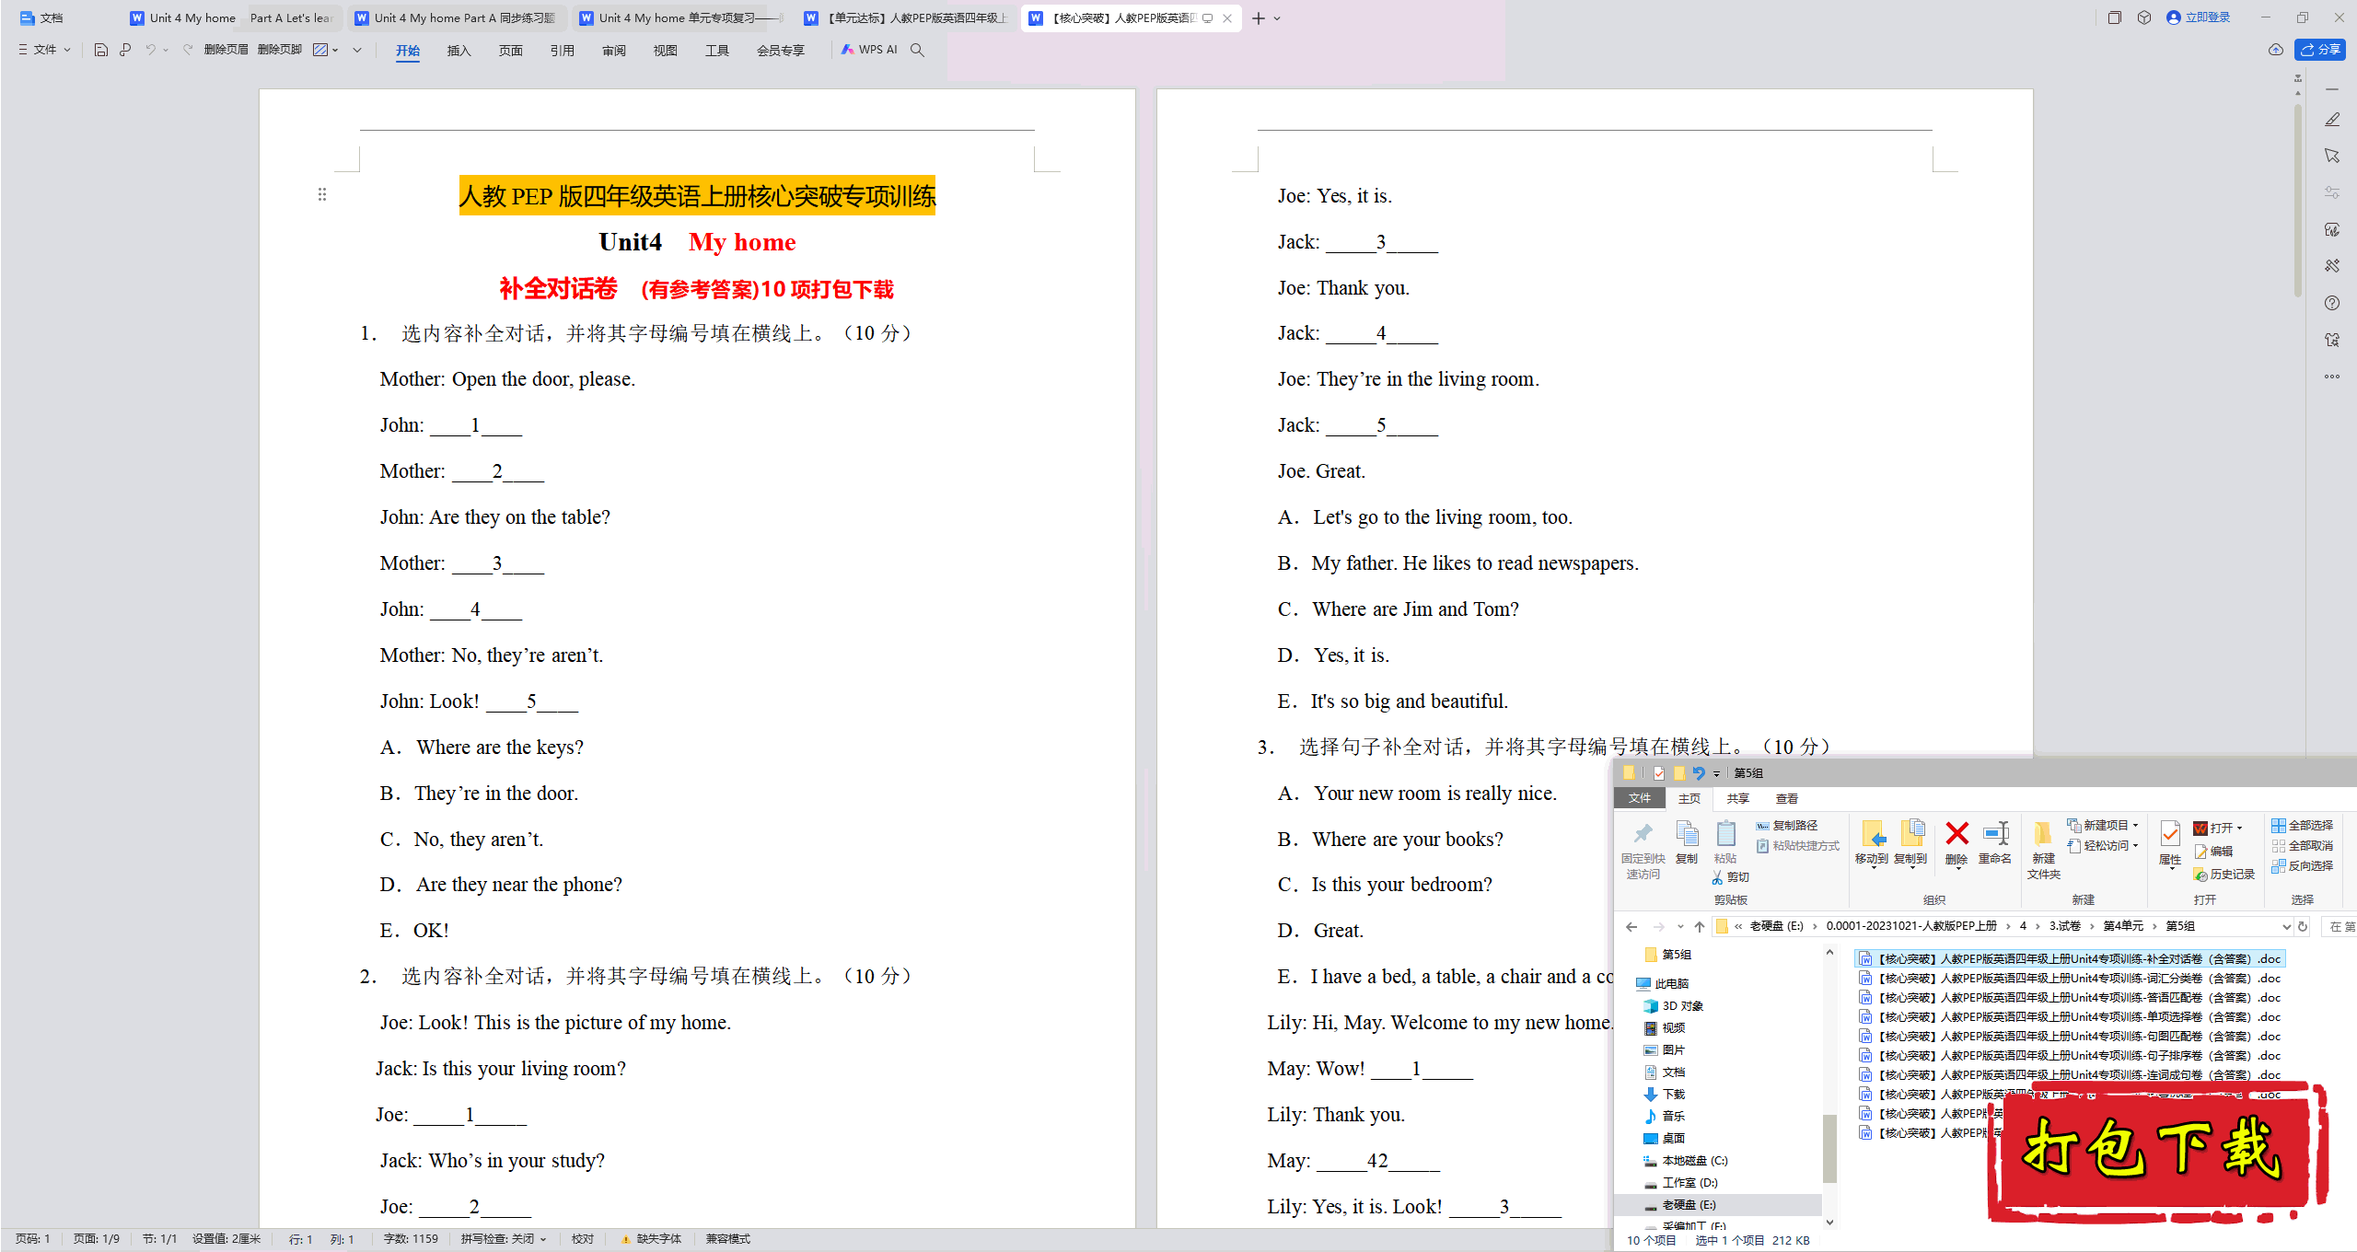Click the more options dots in right sidebar
Viewport: 2357px width, 1252px height.
click(x=2331, y=377)
